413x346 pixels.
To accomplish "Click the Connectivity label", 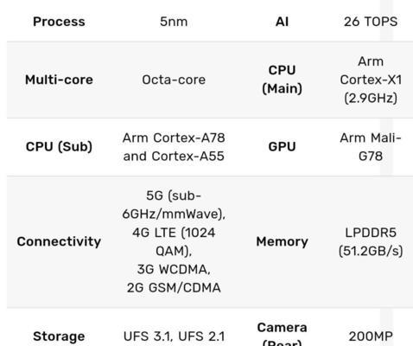I will point(59,241).
